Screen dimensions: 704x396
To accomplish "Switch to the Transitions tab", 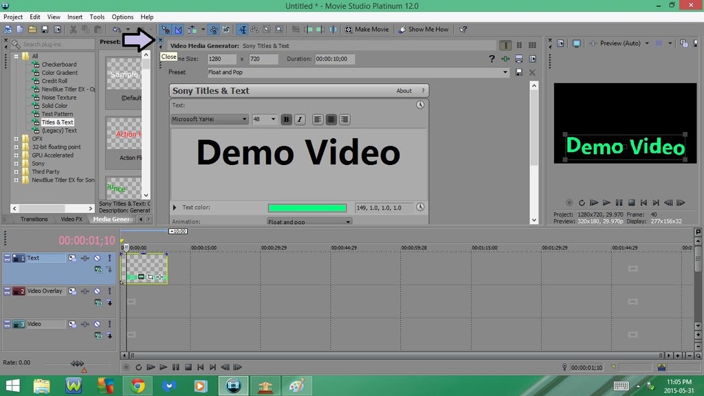I will pos(34,219).
